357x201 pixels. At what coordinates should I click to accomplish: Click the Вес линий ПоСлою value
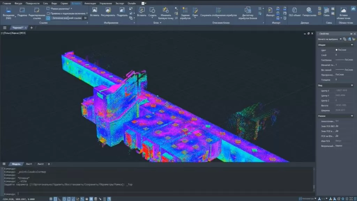(x=344, y=70)
